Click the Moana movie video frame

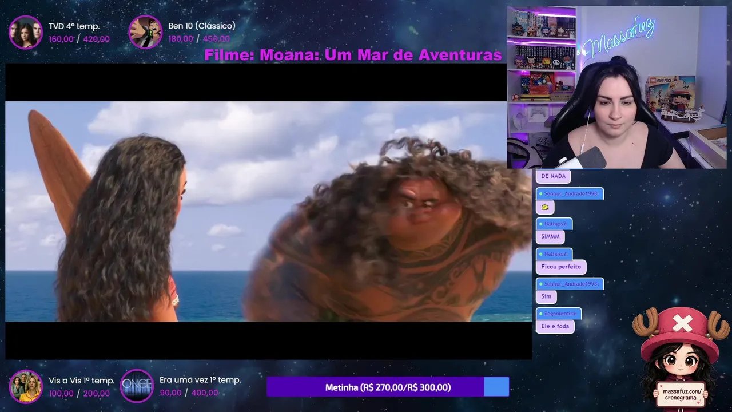(269, 211)
